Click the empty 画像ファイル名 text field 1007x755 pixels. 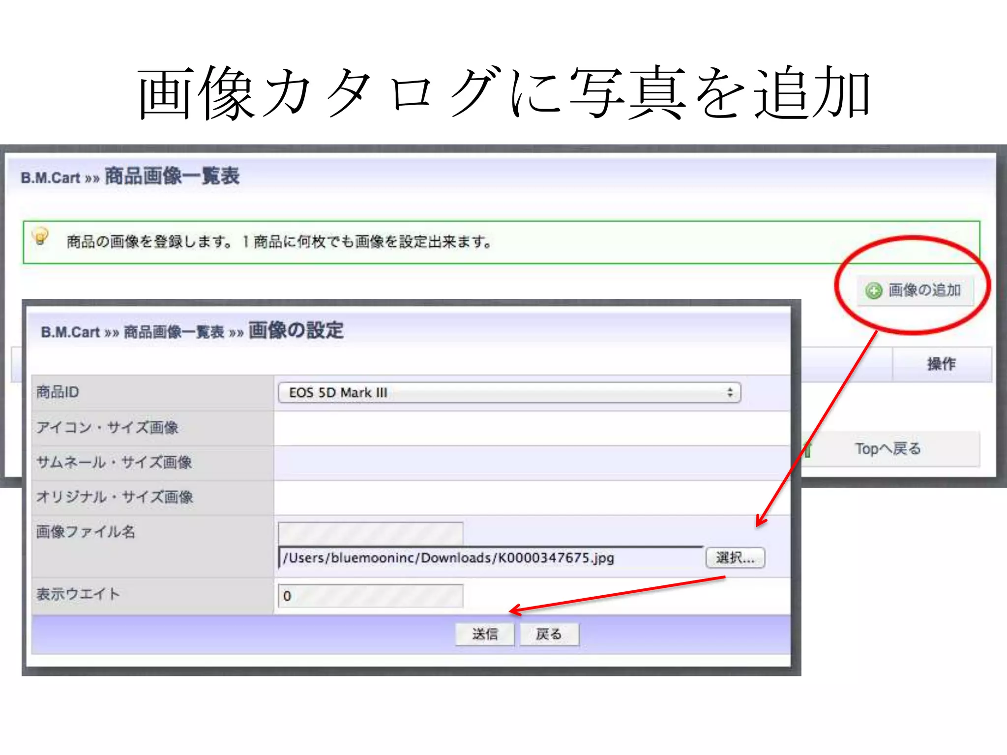[x=371, y=533]
